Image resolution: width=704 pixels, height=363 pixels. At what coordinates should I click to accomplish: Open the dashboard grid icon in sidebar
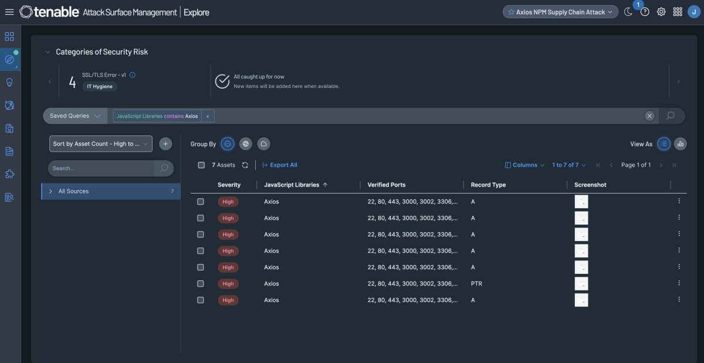8,36
